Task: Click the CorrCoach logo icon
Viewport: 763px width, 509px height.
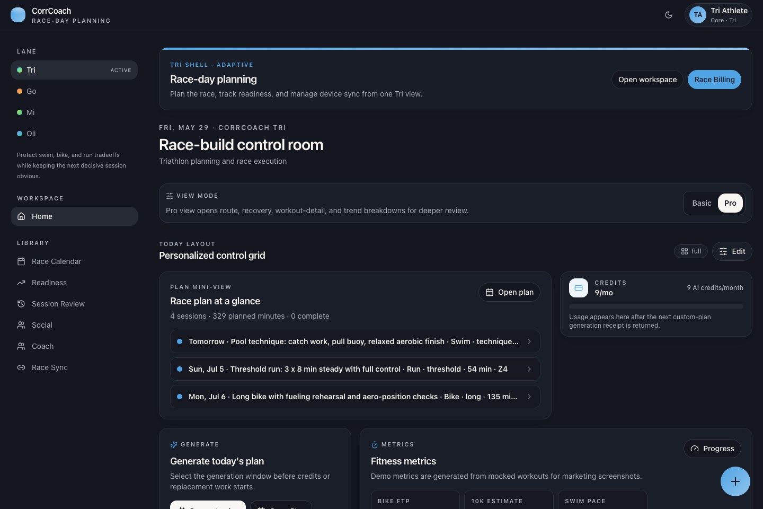Action: 18,15
